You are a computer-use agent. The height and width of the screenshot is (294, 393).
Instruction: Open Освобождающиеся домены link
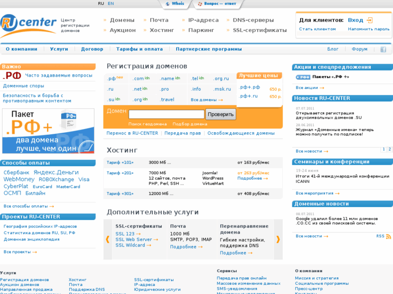(241, 133)
